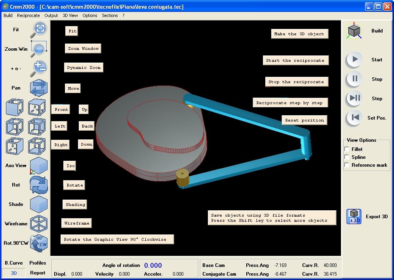Switch to Down view cube icon
The height and width of the screenshot is (280, 394).
37,146
